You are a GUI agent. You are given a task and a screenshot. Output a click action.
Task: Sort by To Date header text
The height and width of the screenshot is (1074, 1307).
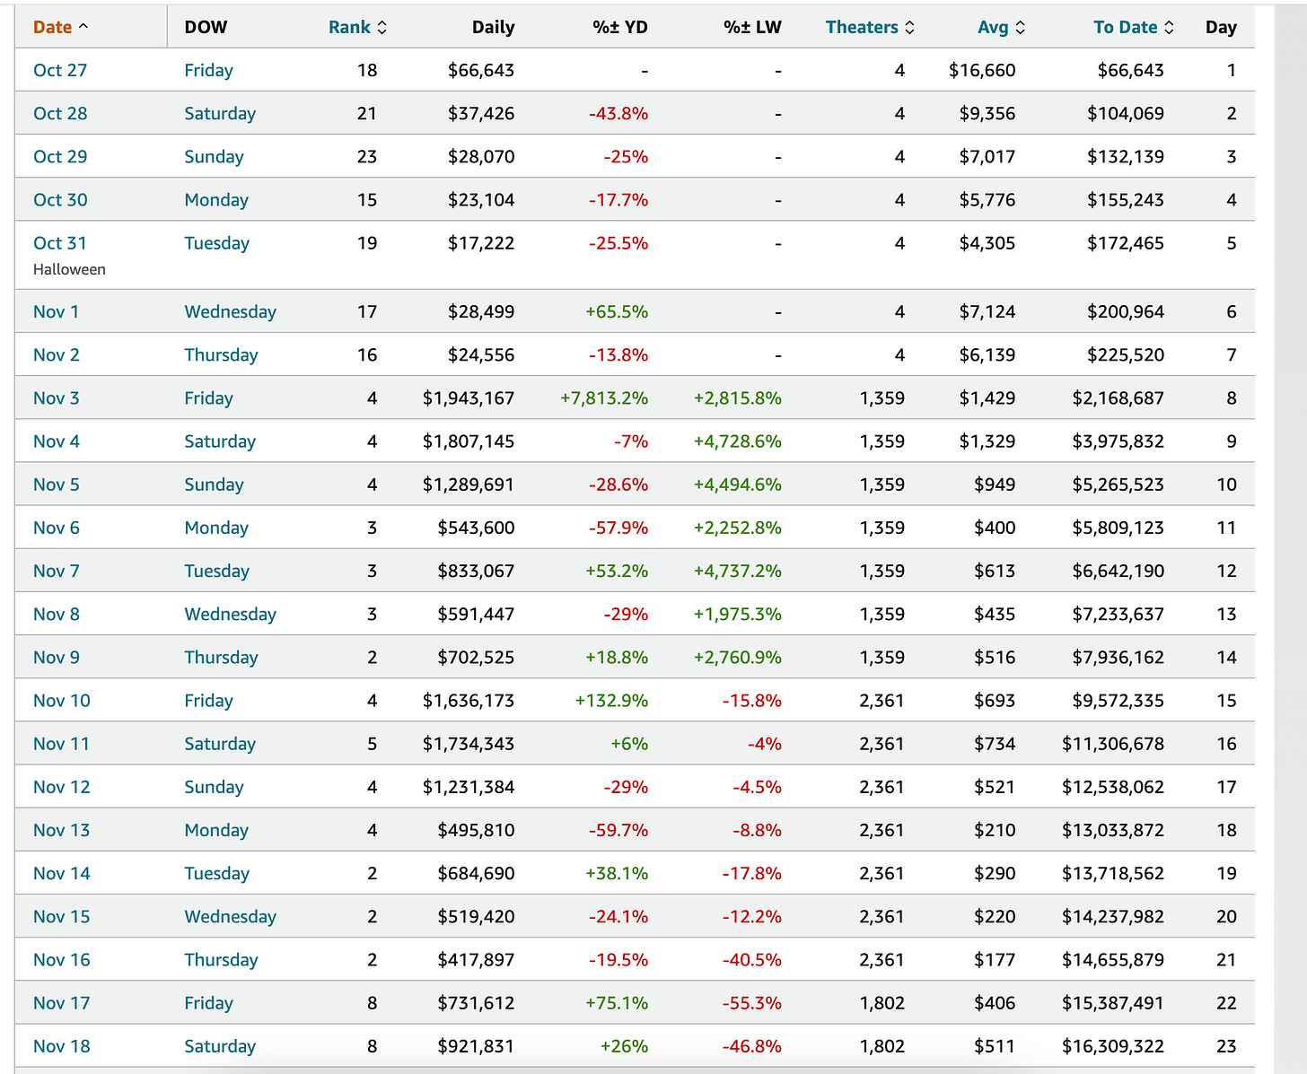coord(1125,27)
